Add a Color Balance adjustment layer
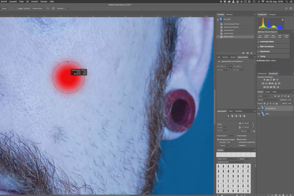The width and height of the screenshot is (294, 196). [x=266, y=83]
